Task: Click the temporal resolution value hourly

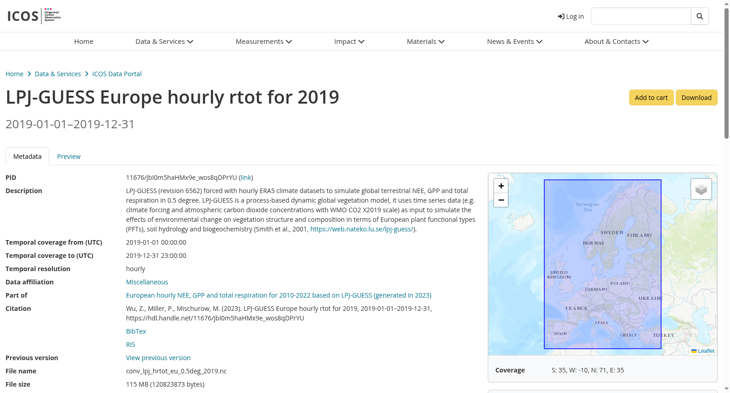Action: [136, 269]
